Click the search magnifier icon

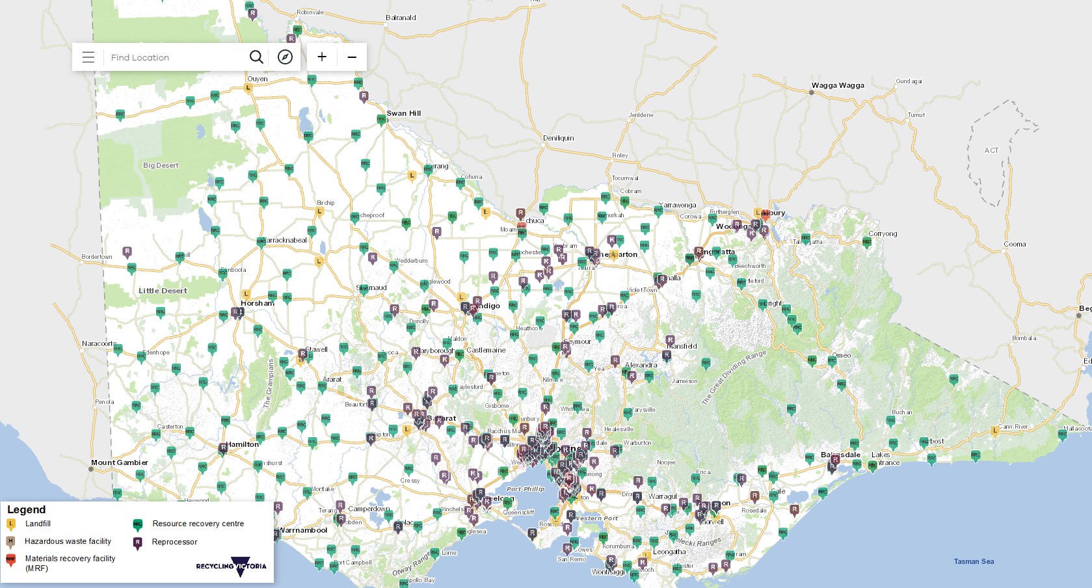[x=257, y=57]
